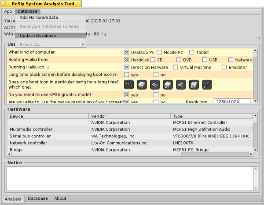The width and height of the screenshot is (264, 205).
Task: Choose the fourth boot icon in the row
Action: pos(168,85)
